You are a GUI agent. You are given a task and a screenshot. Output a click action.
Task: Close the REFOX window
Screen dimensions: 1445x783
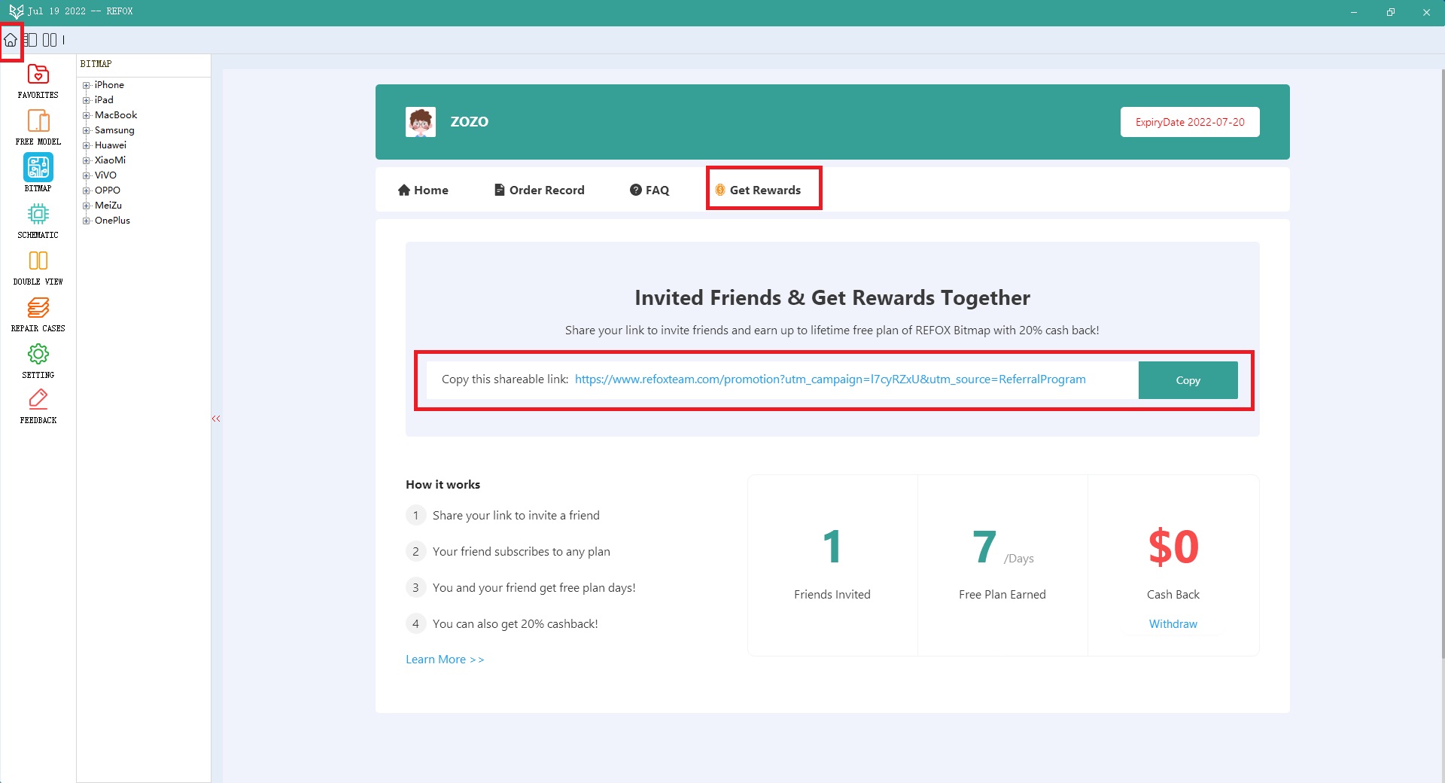pyautogui.click(x=1426, y=12)
